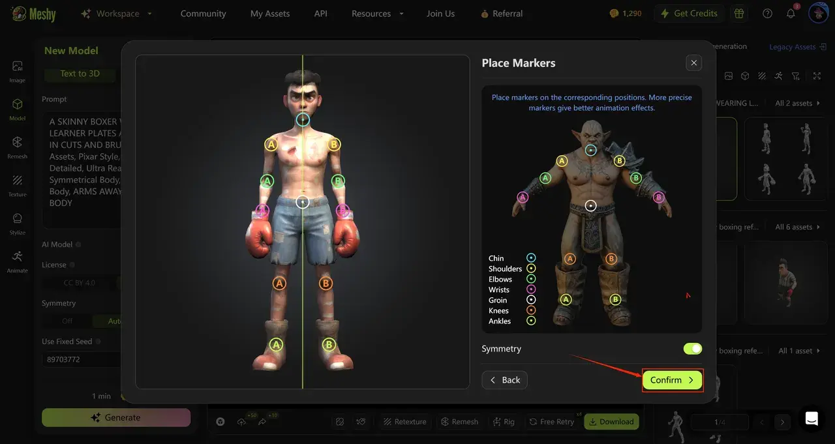Click the chin marker on boxer model
The width and height of the screenshot is (835, 444).
303,119
